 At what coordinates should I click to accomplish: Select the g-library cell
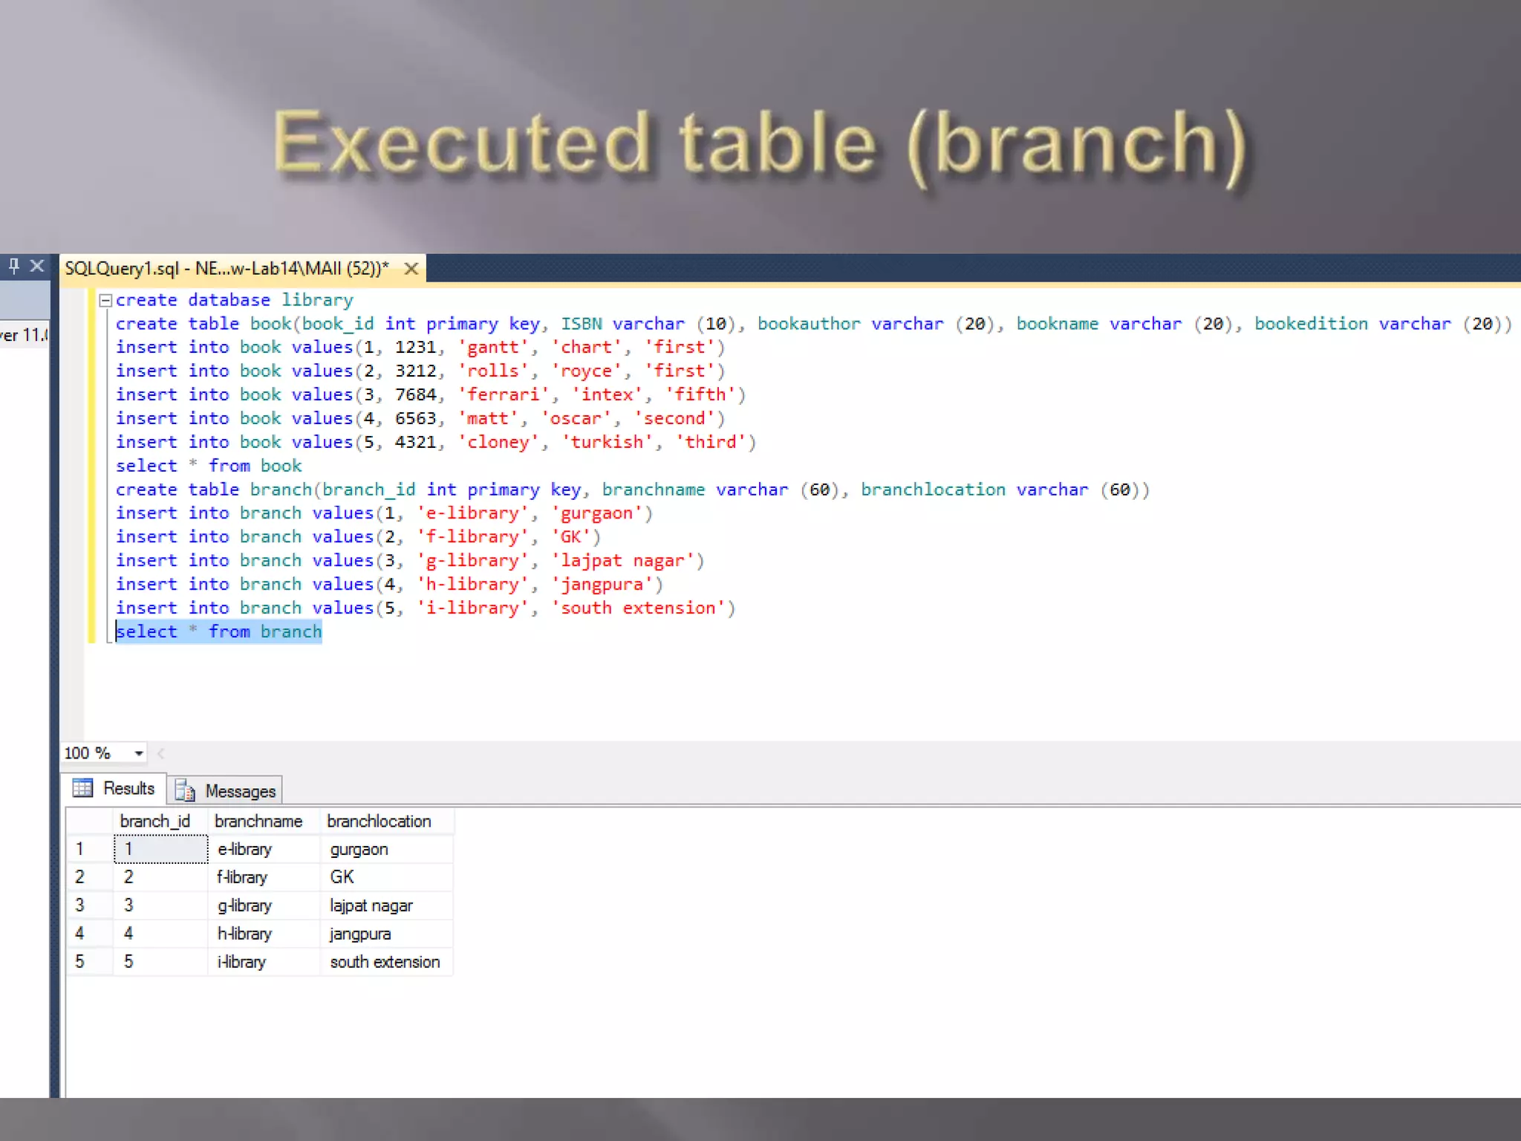pyautogui.click(x=264, y=906)
